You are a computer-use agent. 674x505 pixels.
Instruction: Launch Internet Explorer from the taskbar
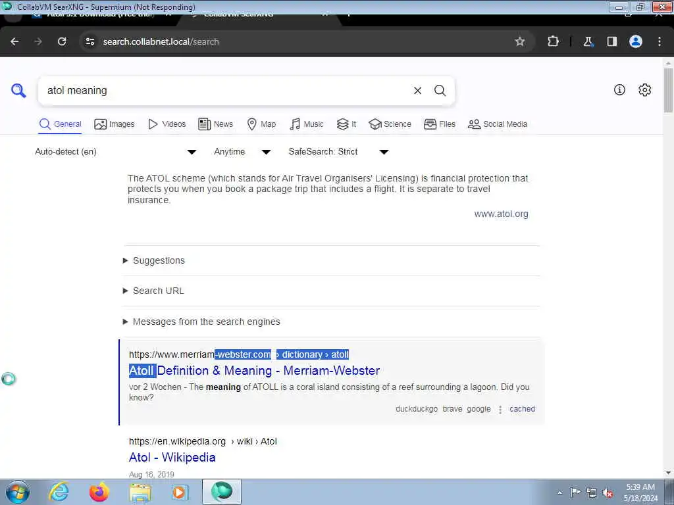click(x=59, y=492)
